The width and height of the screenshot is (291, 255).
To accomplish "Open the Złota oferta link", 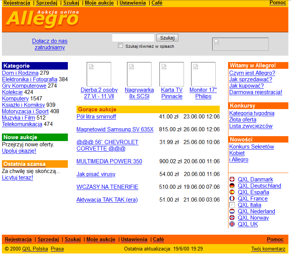I will (x=243, y=120).
